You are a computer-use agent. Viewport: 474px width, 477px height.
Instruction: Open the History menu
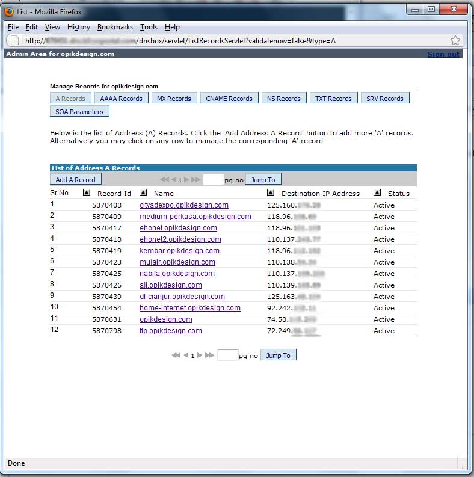(x=78, y=27)
